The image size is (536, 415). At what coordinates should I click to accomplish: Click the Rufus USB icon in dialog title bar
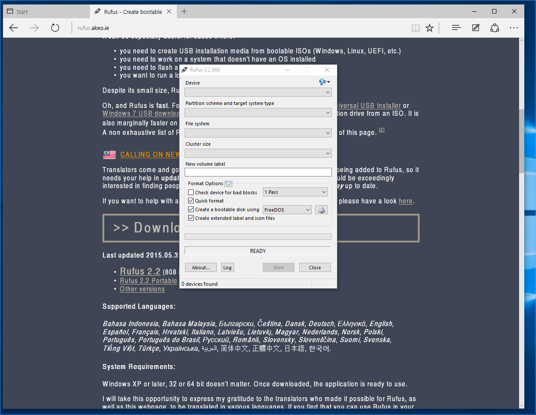click(185, 70)
